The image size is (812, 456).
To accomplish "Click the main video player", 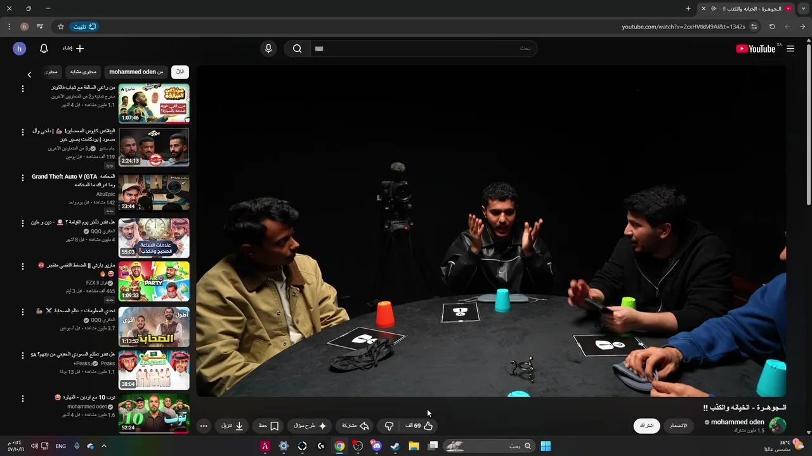I will (491, 231).
